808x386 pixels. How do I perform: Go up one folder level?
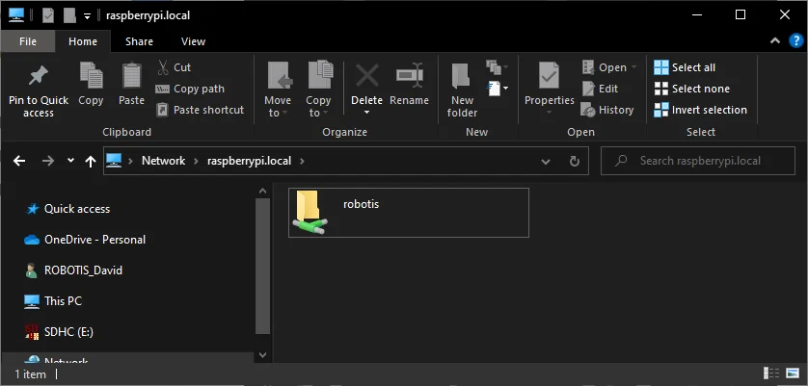pos(91,161)
